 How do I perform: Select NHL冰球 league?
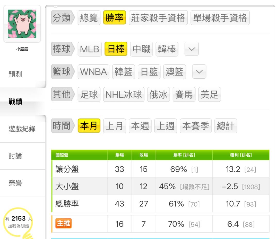click(124, 94)
